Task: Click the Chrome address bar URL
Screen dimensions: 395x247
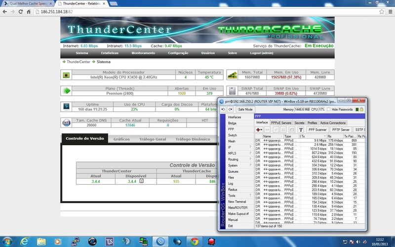Action: tap(57, 12)
